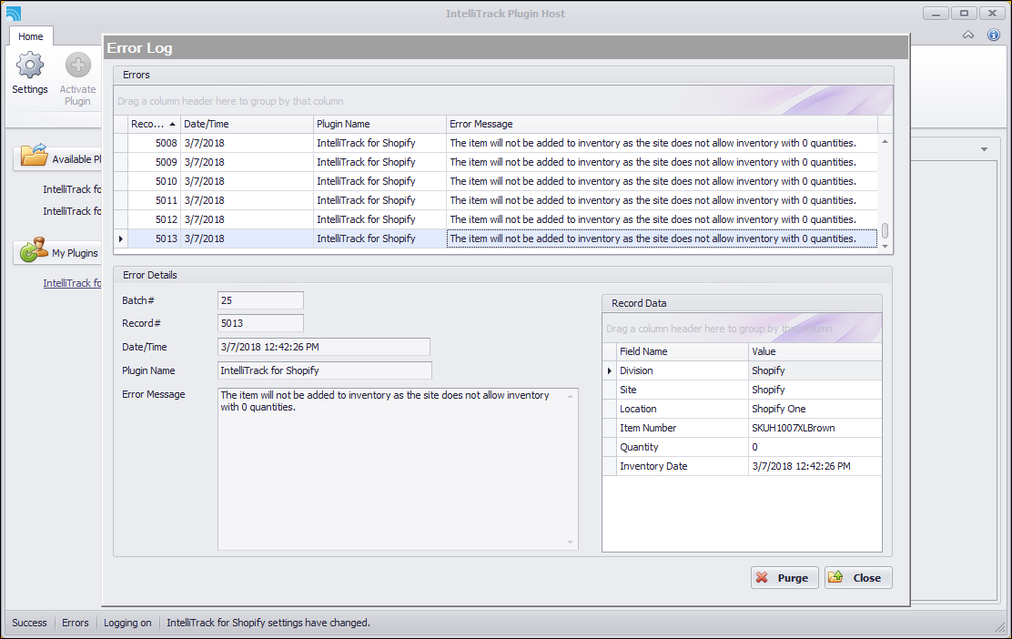Image resolution: width=1012 pixels, height=639 pixels.
Task: Sort by the Record column header
Action: [x=154, y=124]
